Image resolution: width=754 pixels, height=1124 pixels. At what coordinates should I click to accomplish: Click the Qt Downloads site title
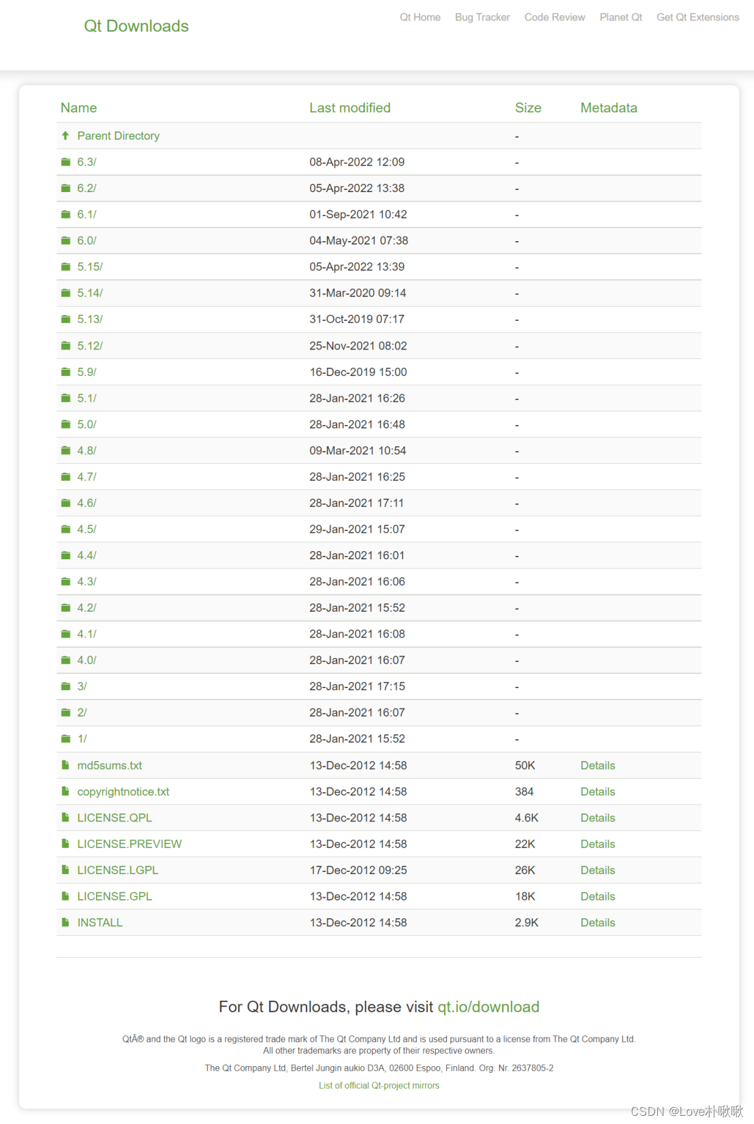(136, 26)
